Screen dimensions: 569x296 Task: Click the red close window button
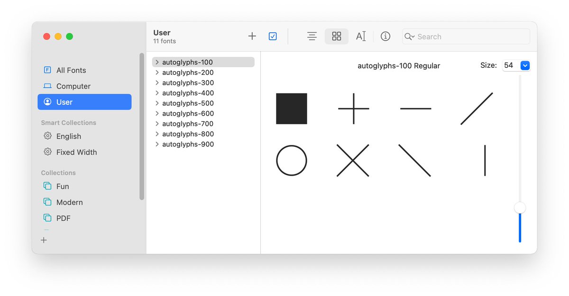46,36
